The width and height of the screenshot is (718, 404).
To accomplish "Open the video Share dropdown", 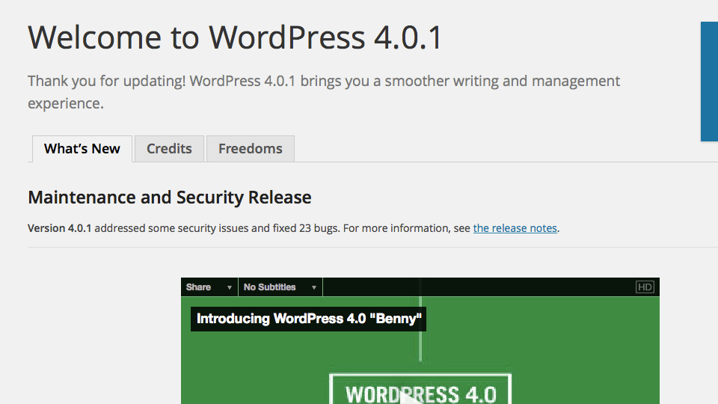I will tap(209, 287).
